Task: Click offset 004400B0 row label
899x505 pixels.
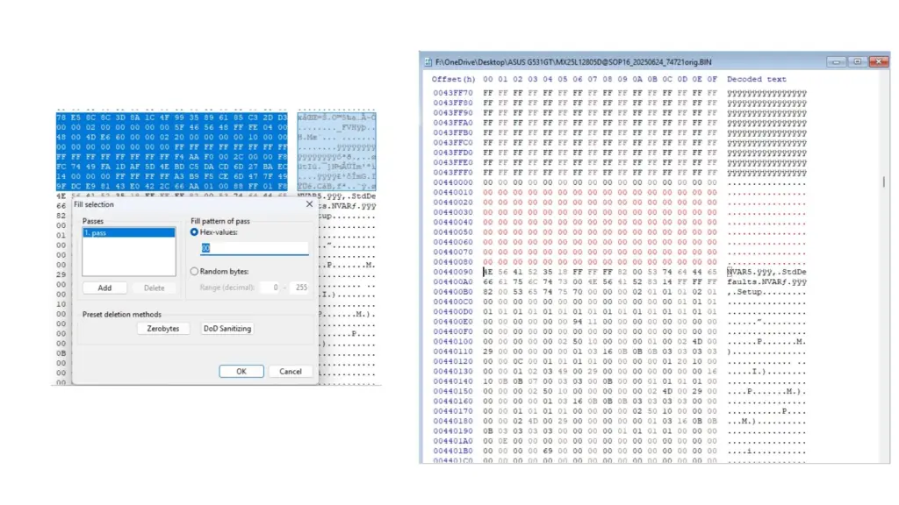Action: (453, 291)
